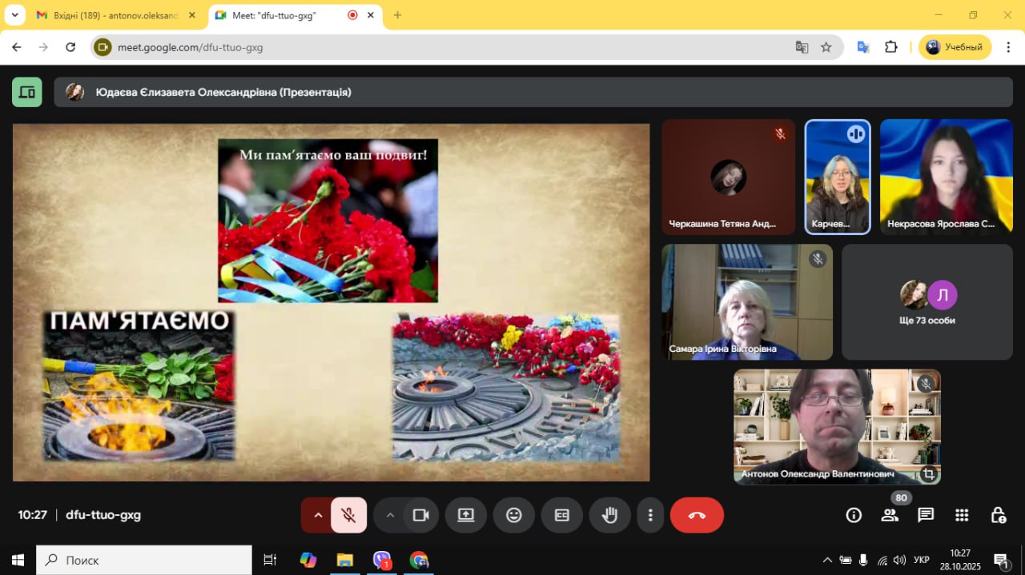Open the more options menu
The image size is (1025, 575).
pos(651,515)
